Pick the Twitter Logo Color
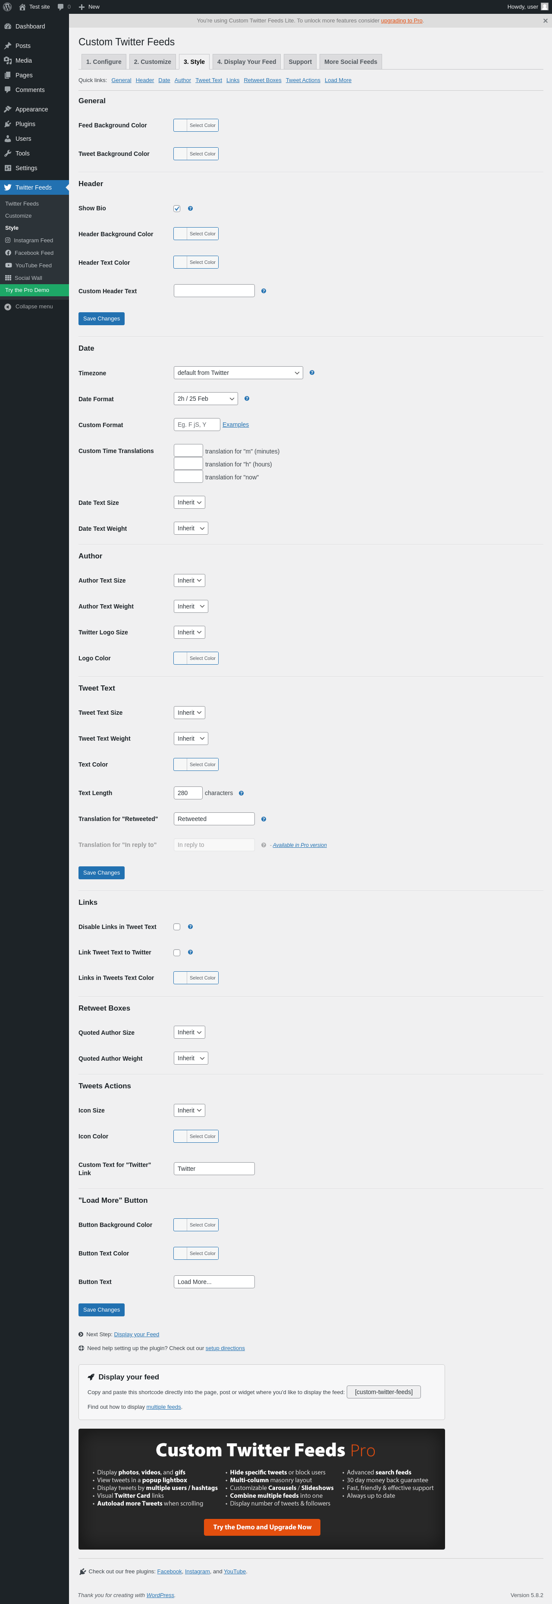This screenshot has width=552, height=1604. point(196,658)
